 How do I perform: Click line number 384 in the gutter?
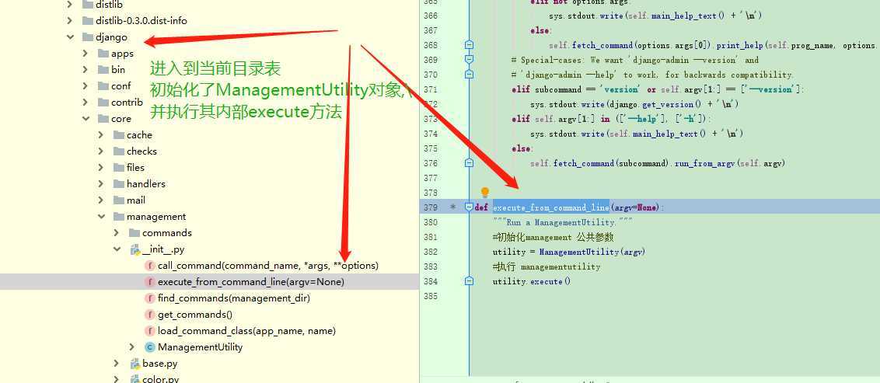431,281
